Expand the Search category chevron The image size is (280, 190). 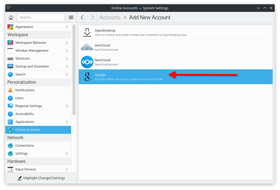pos(67,74)
